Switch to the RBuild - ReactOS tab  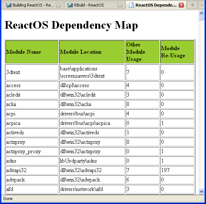[x=94, y=5]
